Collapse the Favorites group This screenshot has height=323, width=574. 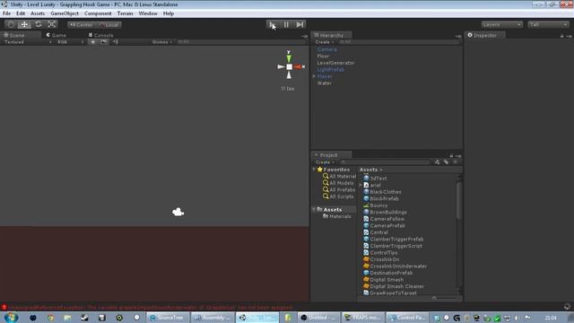pyautogui.click(x=314, y=170)
